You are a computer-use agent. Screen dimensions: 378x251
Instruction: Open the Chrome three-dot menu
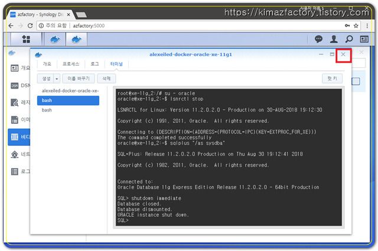coord(367,25)
